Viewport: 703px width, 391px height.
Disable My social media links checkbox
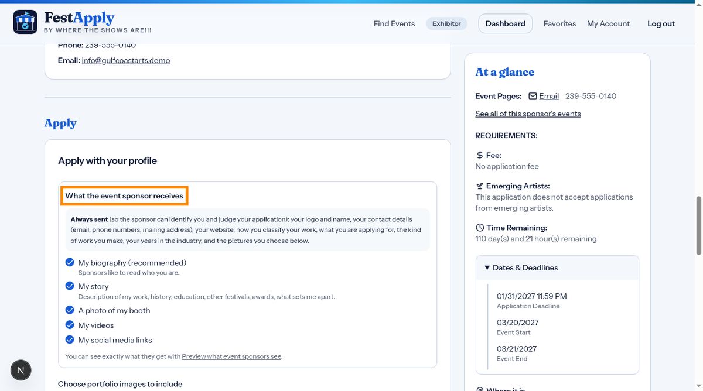tap(70, 339)
